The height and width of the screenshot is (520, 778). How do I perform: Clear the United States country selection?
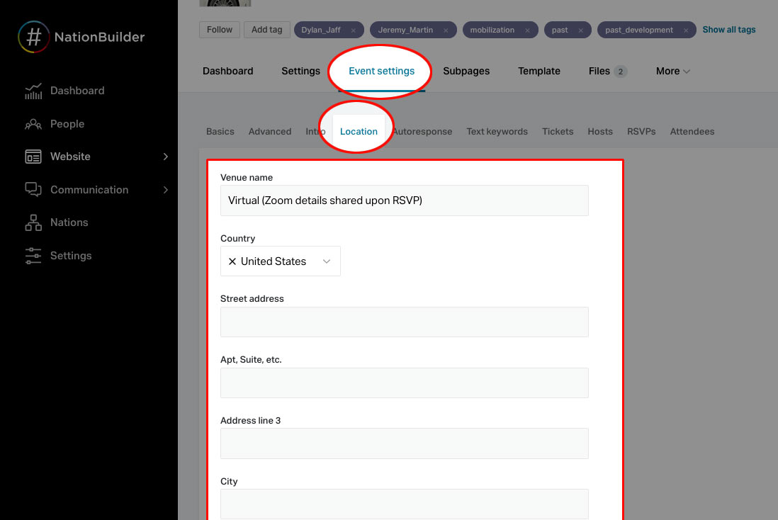click(232, 261)
